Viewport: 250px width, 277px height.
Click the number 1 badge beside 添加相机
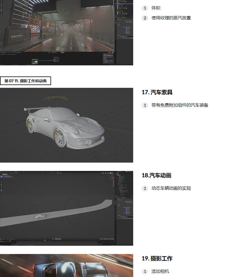click(145, 271)
